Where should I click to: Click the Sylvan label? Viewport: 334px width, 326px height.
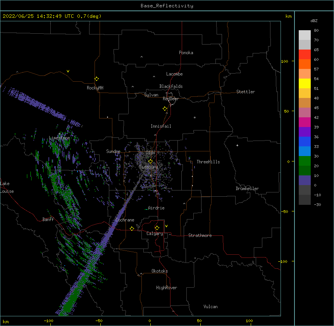151,95
